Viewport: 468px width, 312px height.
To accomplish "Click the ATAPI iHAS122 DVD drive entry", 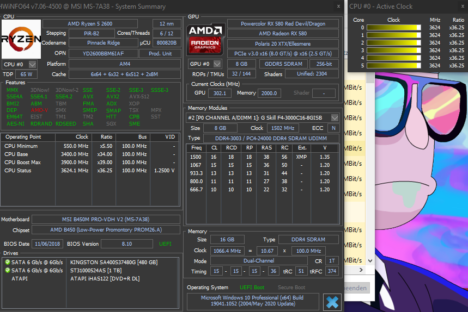I will [105, 279].
